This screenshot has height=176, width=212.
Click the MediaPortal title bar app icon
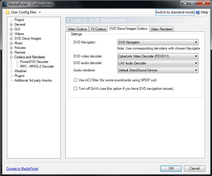pyautogui.click(x=5, y=4)
